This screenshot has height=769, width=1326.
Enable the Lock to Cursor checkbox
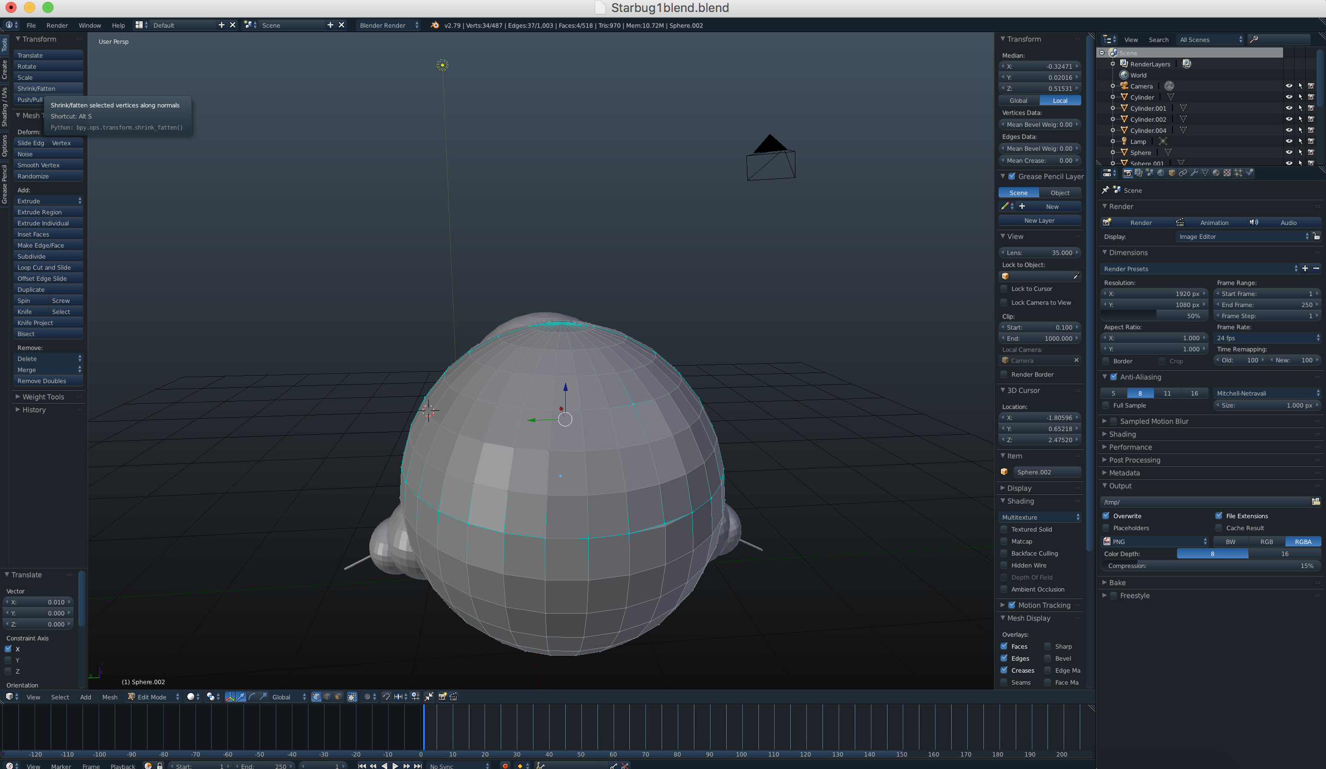pos(1004,289)
